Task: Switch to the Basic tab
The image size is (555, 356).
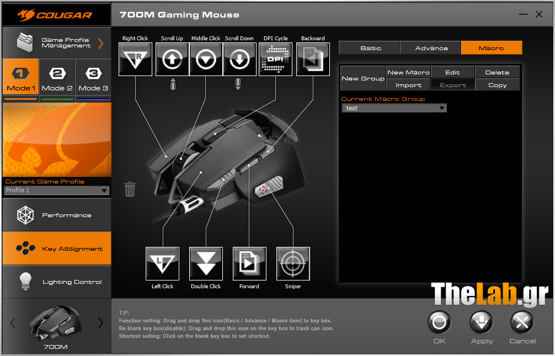Action: tap(370, 48)
